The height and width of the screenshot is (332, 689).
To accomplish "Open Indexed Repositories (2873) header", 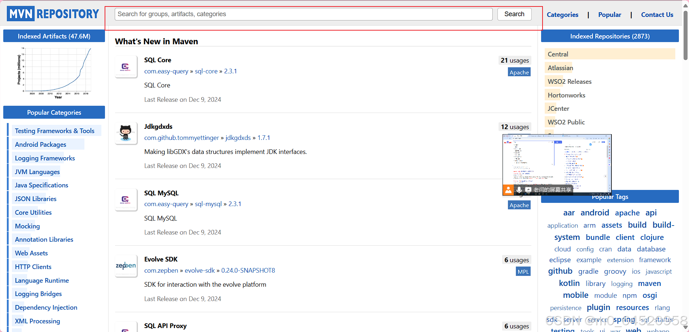I will click(x=610, y=36).
